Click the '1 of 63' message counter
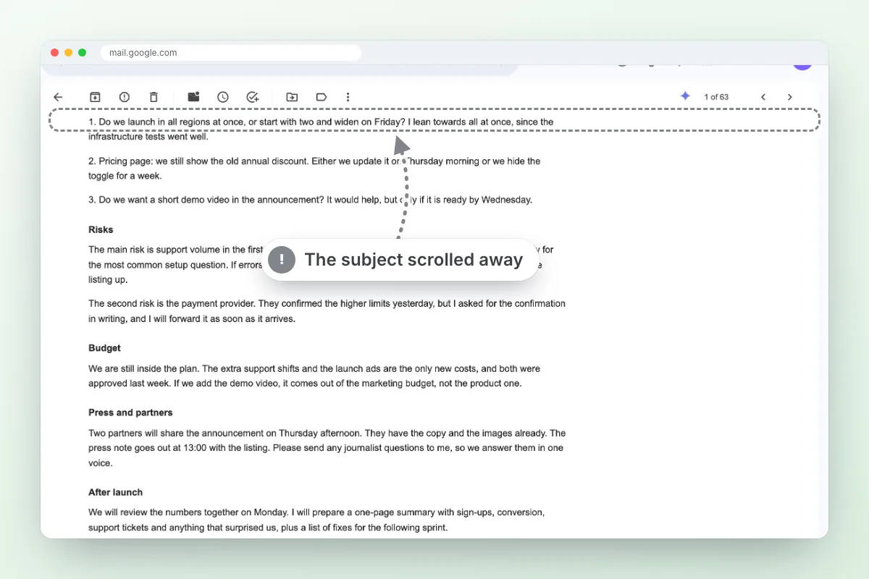The height and width of the screenshot is (579, 869). click(x=716, y=97)
